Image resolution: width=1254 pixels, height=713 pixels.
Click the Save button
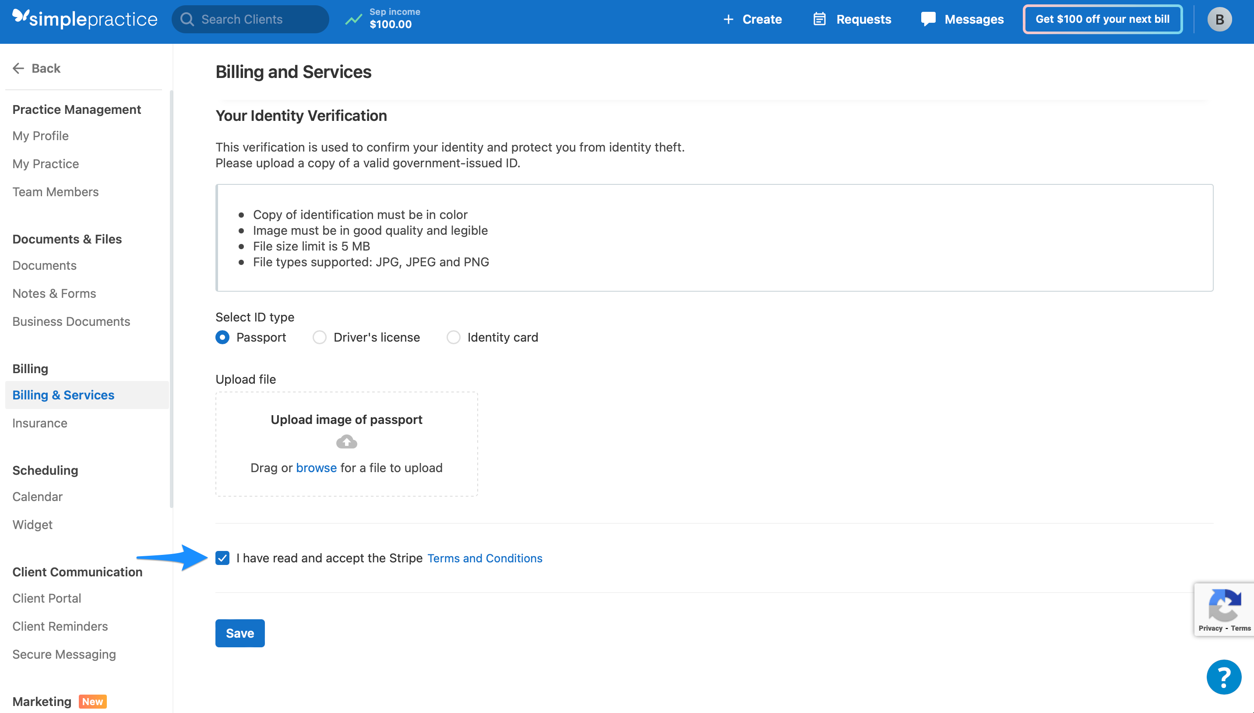240,633
